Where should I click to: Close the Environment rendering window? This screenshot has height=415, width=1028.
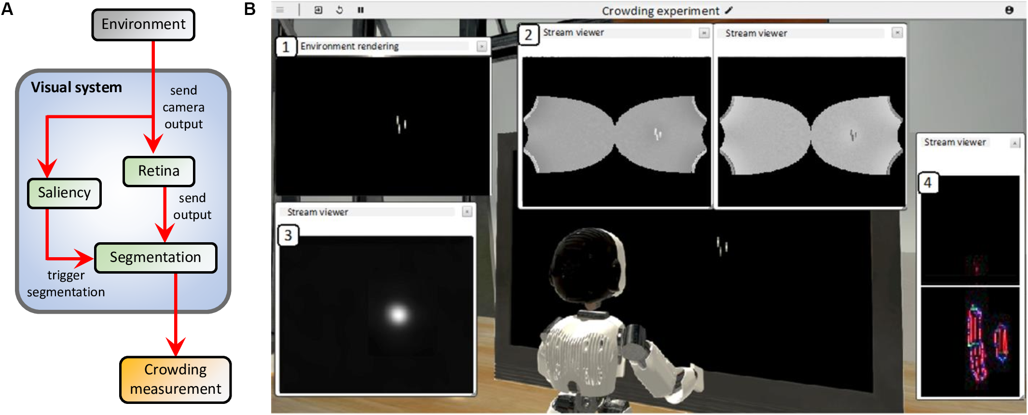click(481, 46)
